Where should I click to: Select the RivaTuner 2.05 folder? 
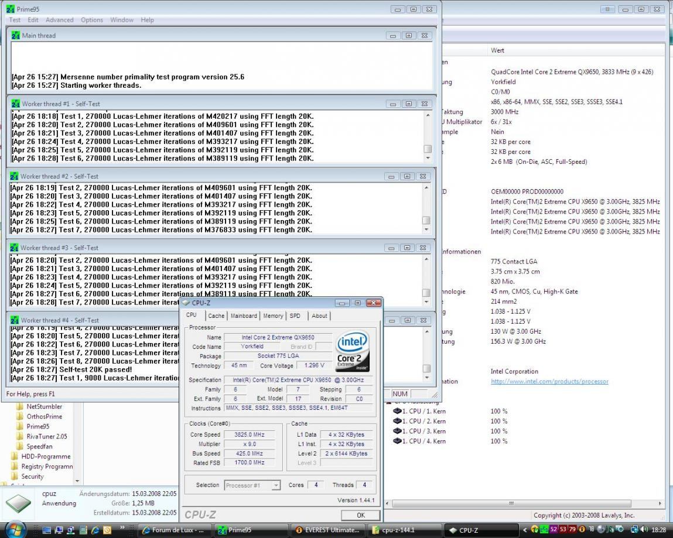coord(46,436)
